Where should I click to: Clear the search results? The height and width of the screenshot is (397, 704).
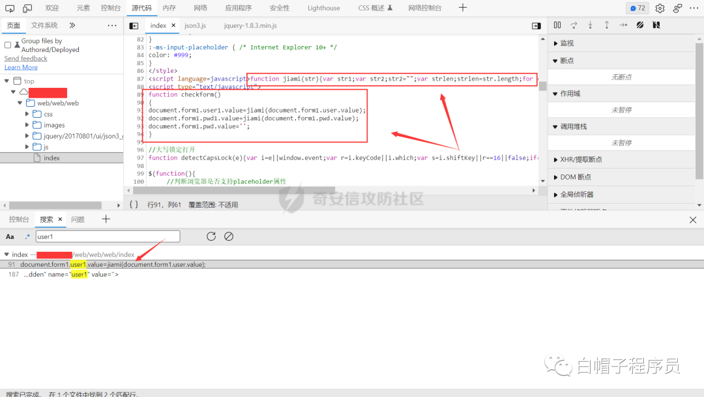click(x=229, y=236)
